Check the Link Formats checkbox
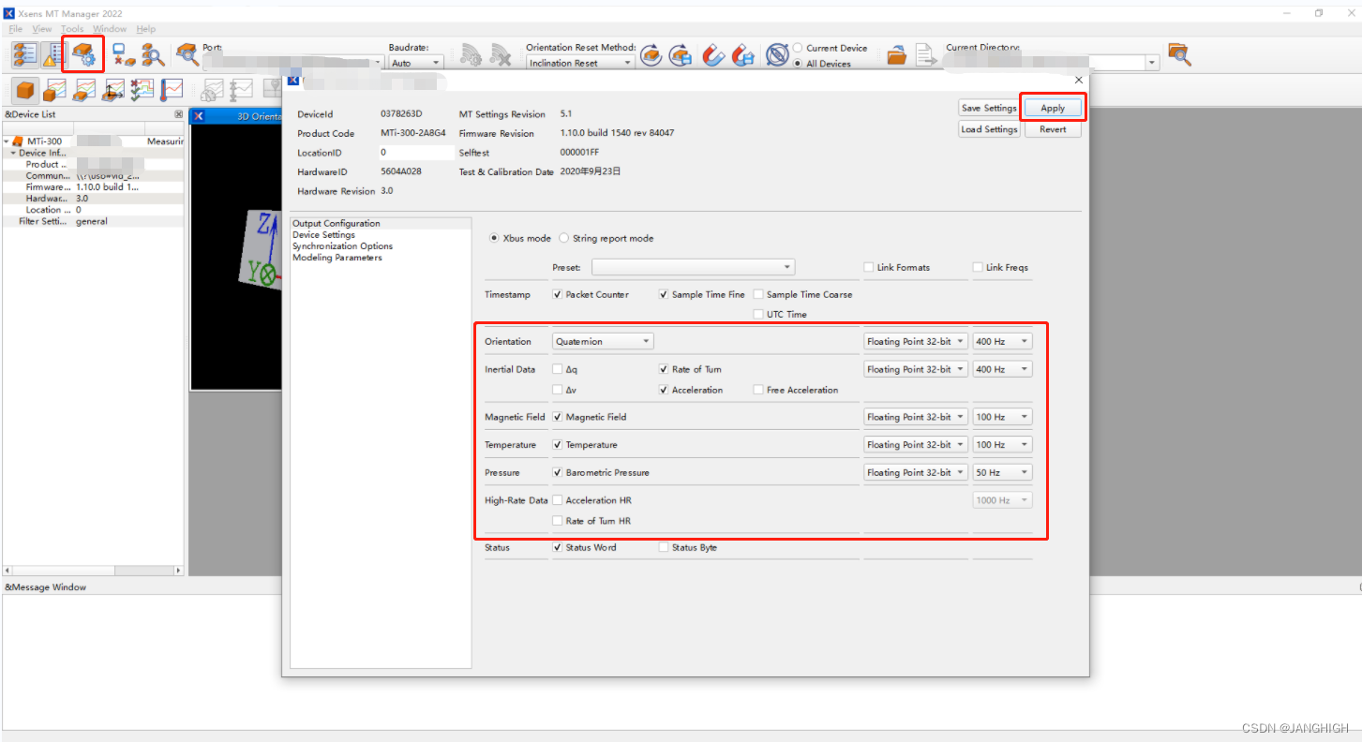Image resolution: width=1362 pixels, height=742 pixels. coord(869,267)
